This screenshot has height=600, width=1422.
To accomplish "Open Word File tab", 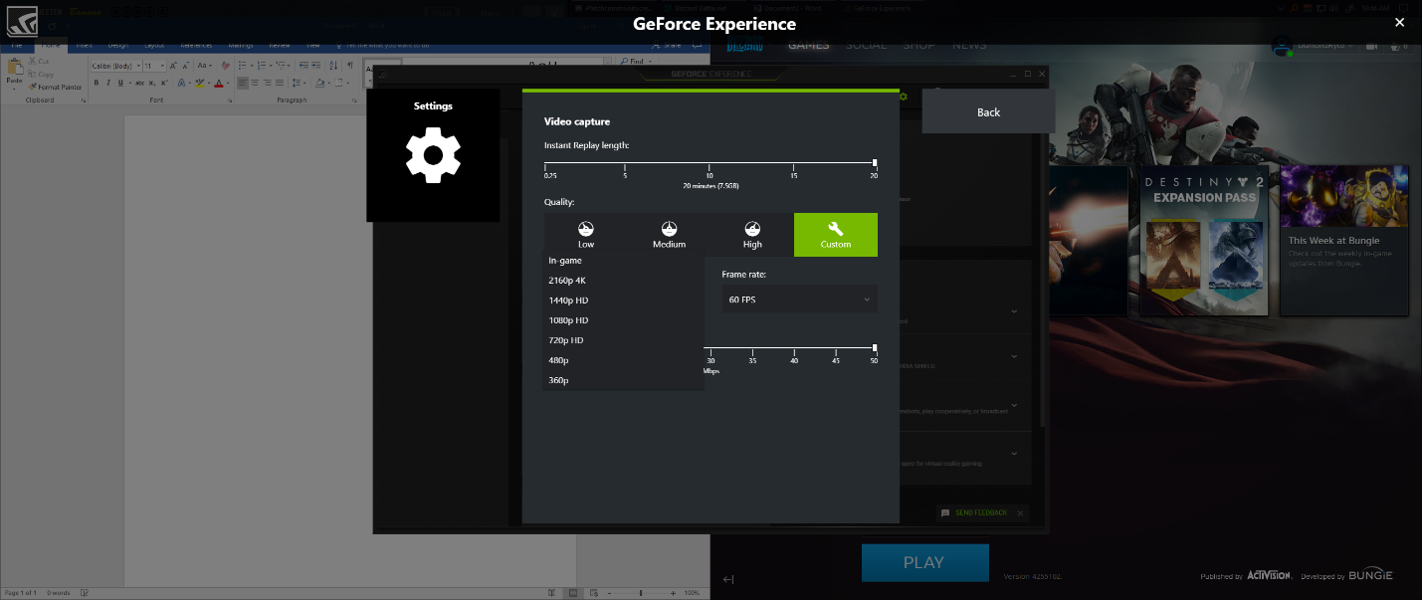I will [17, 45].
